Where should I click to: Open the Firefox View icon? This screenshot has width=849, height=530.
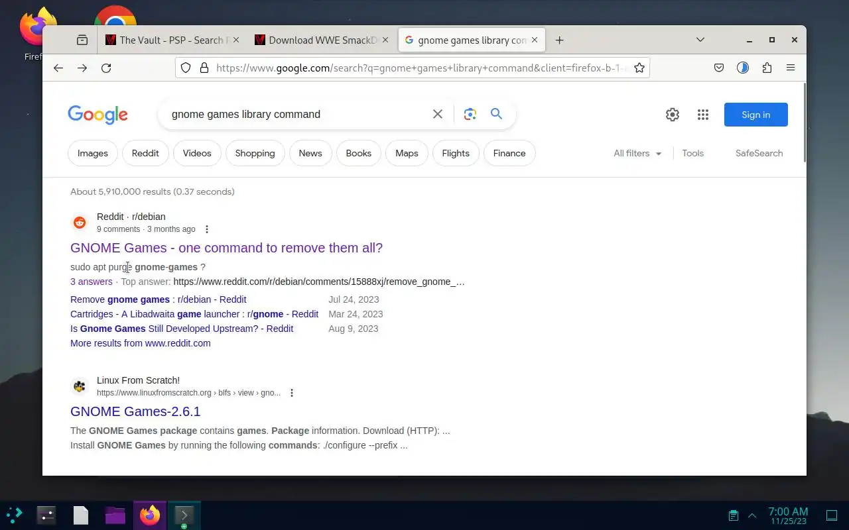(x=82, y=40)
